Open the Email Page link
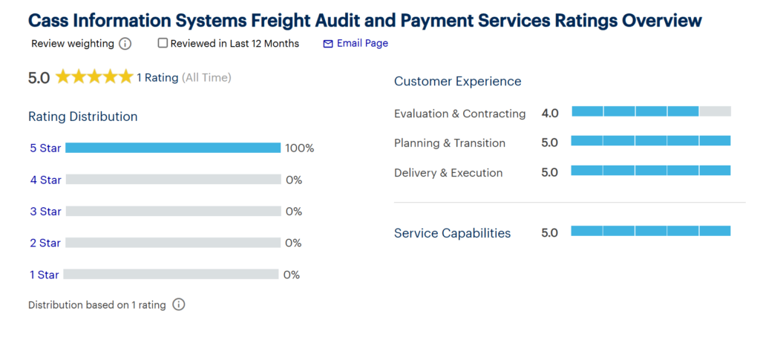The width and height of the screenshot is (760, 337). click(x=362, y=43)
